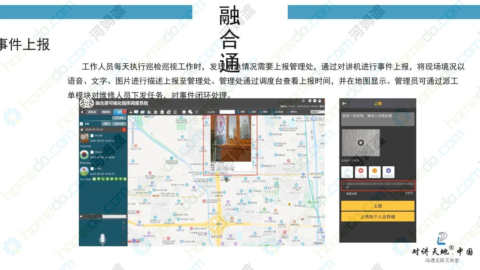The width and height of the screenshot is (480, 270).
Task: Open the PL580 room photo thumbnail
Action: 84,138
